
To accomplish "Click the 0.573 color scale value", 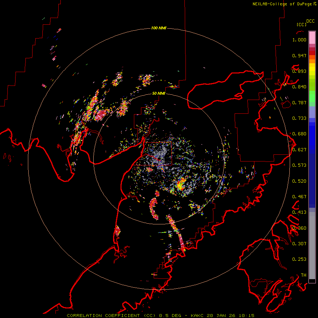I will (x=299, y=165).
